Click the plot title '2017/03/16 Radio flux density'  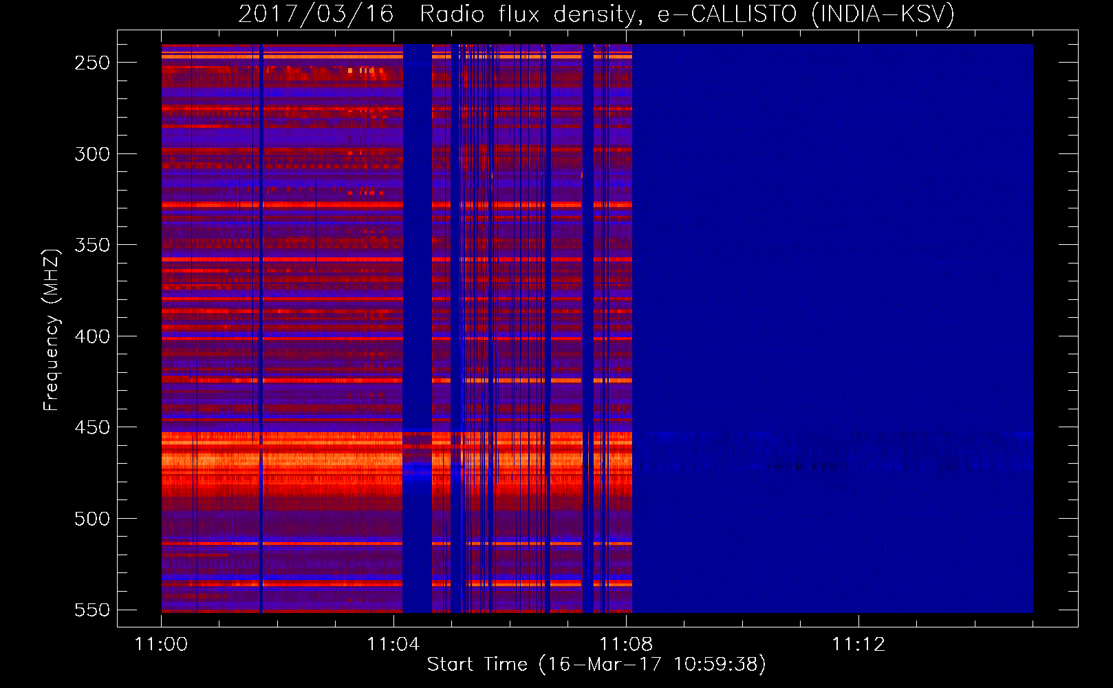[x=596, y=14]
